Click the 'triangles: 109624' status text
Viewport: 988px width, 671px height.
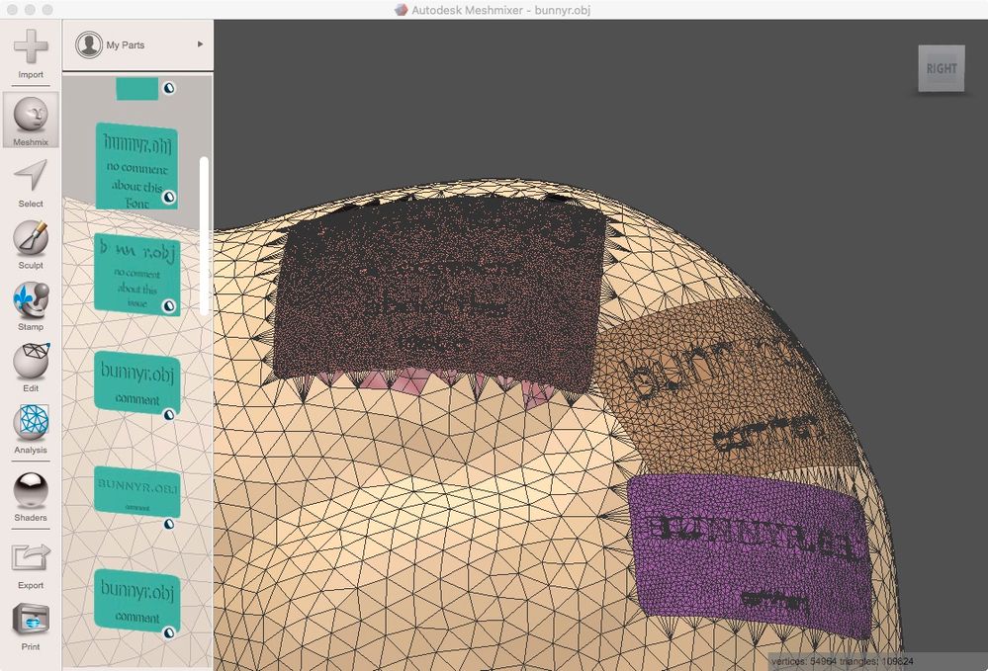coord(876,661)
